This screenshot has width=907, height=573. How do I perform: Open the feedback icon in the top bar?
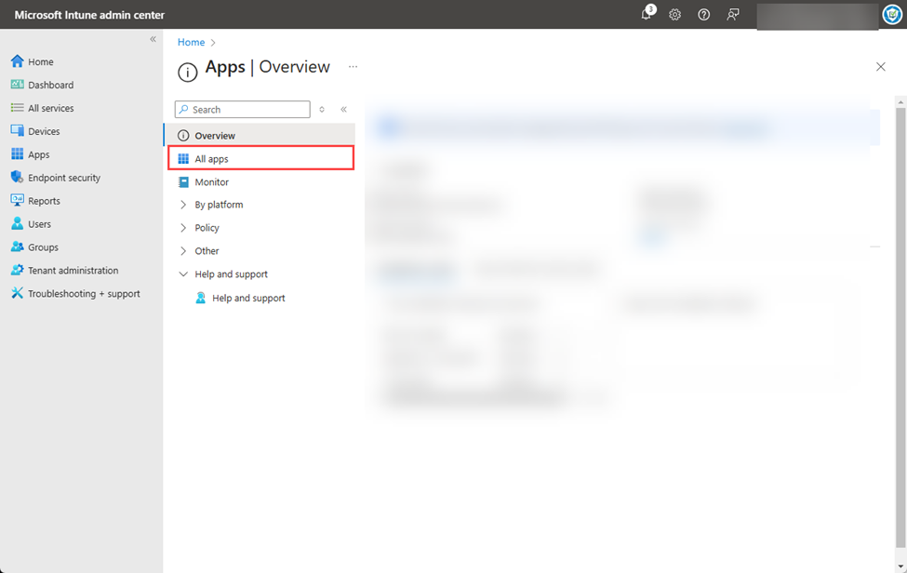tap(734, 15)
